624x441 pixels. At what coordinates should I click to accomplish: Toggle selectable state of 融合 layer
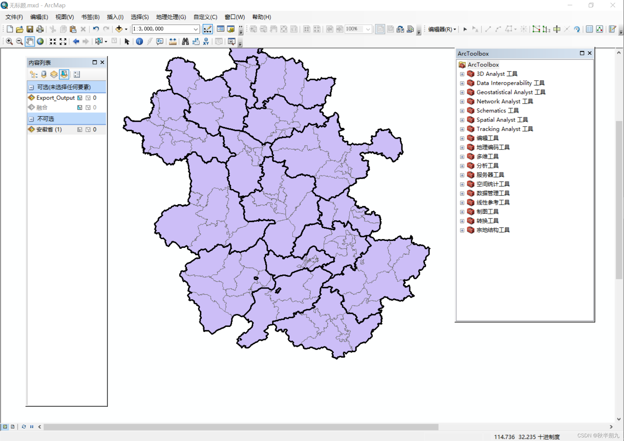click(80, 107)
